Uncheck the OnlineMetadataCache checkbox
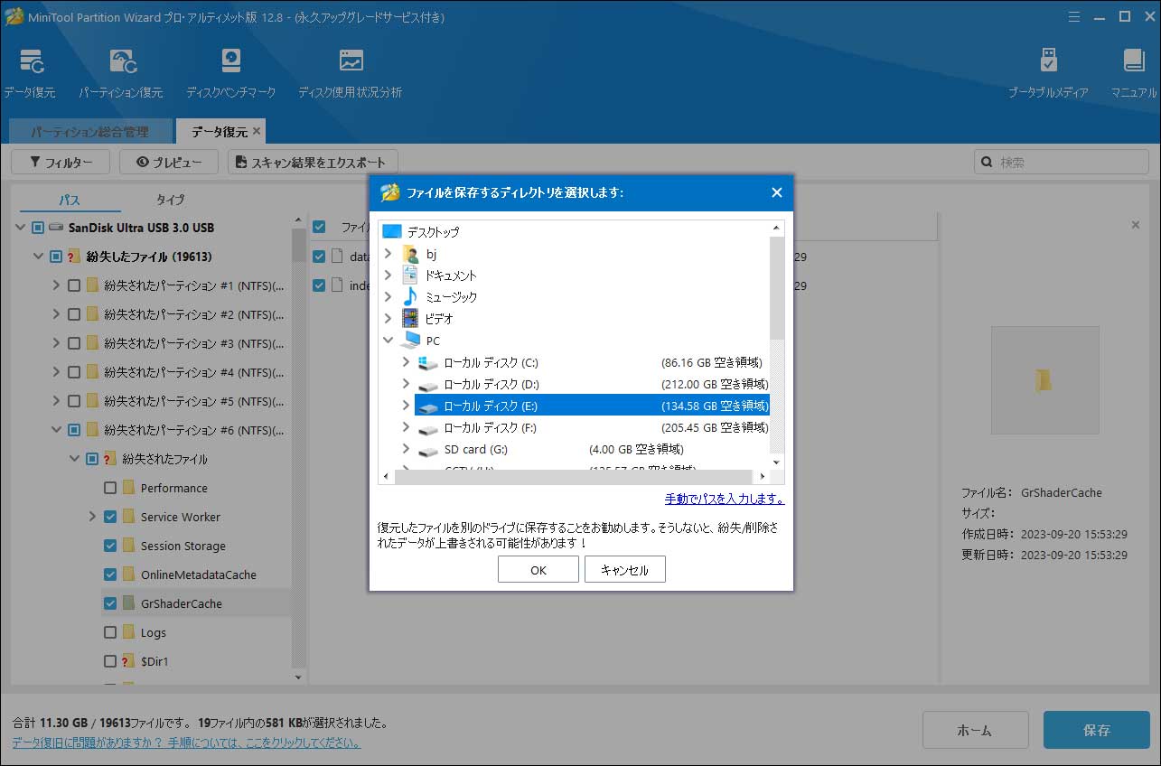Screen dimensions: 1161x766 pos(110,574)
